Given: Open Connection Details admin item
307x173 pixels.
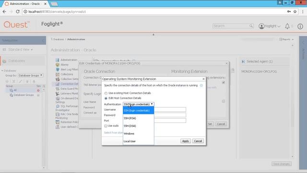Looking at the screenshot, I should pos(69,84).
